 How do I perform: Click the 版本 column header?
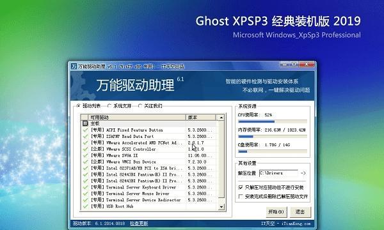pyautogui.click(x=201, y=118)
